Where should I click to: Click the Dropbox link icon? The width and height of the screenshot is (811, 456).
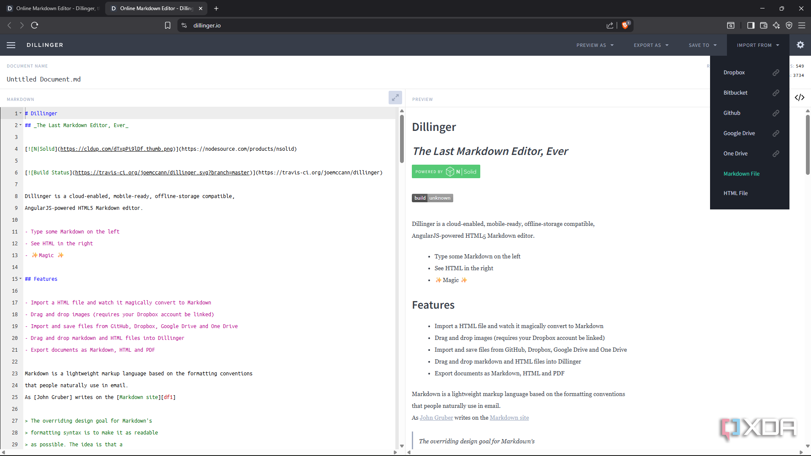point(776,73)
